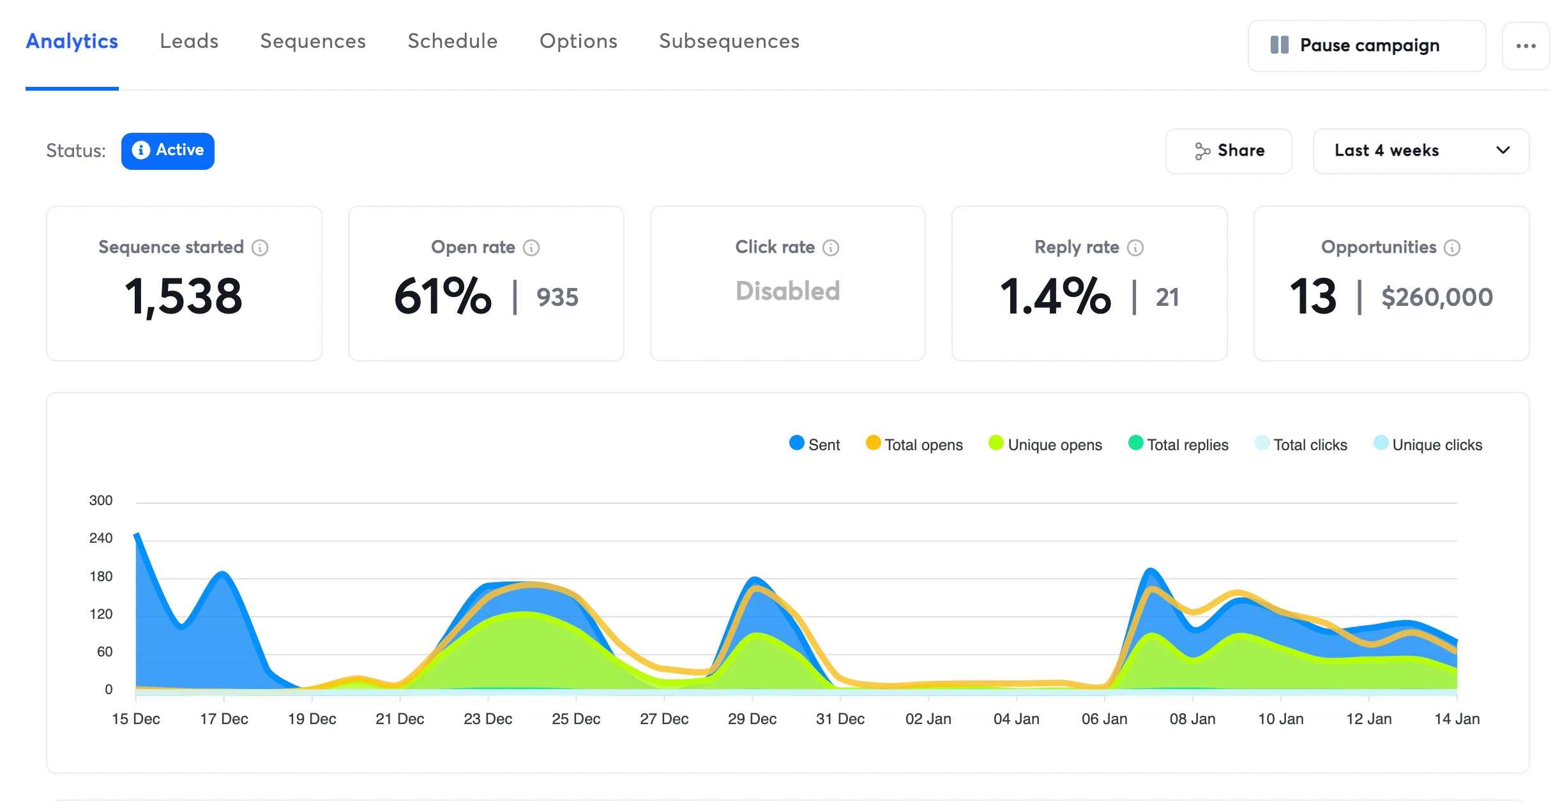Click the share icon beside Share
This screenshot has width=1553, height=802.
pyautogui.click(x=1202, y=151)
